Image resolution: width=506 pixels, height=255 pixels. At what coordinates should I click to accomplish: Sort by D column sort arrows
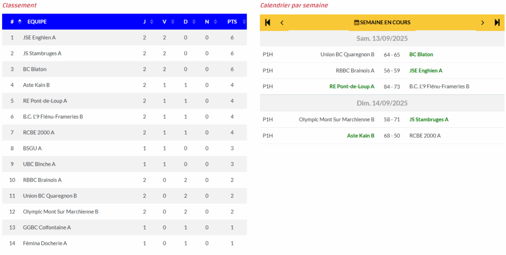[x=194, y=22]
